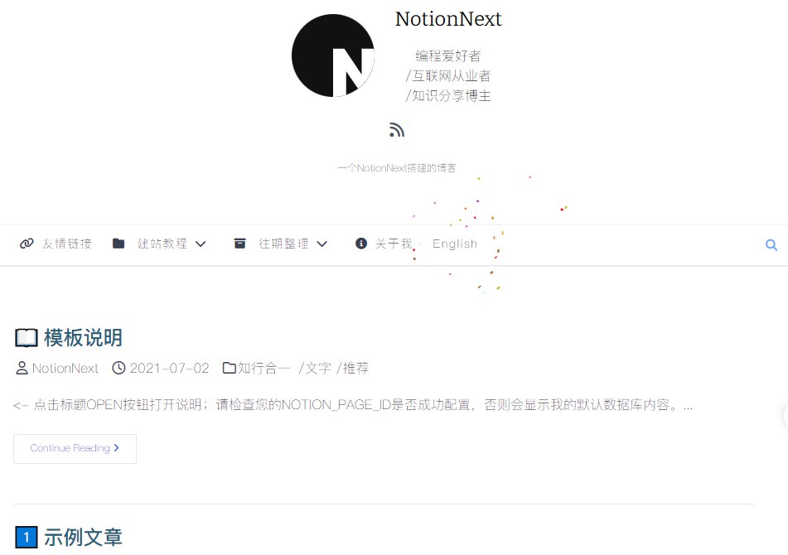Click the open book icon beside 模板说明
Viewport: 788px width, 555px height.
(x=27, y=338)
